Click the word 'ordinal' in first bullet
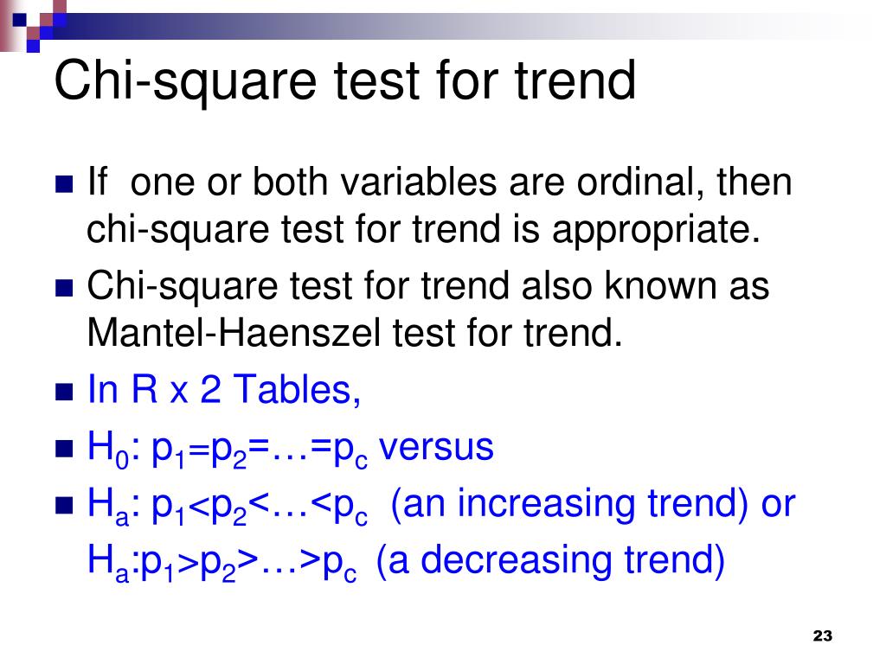 click(x=640, y=183)
